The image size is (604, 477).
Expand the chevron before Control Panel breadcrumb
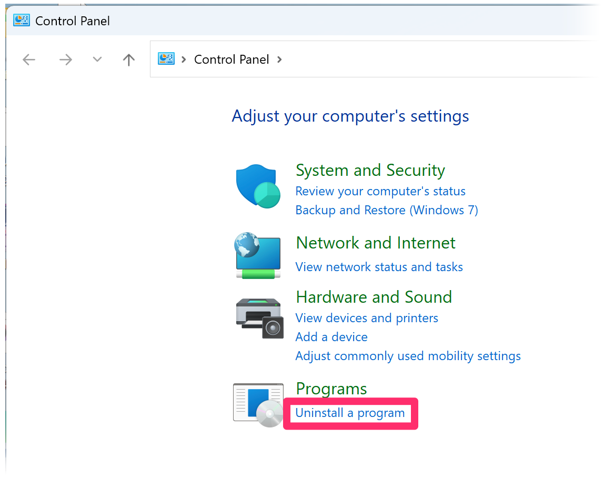pos(184,59)
